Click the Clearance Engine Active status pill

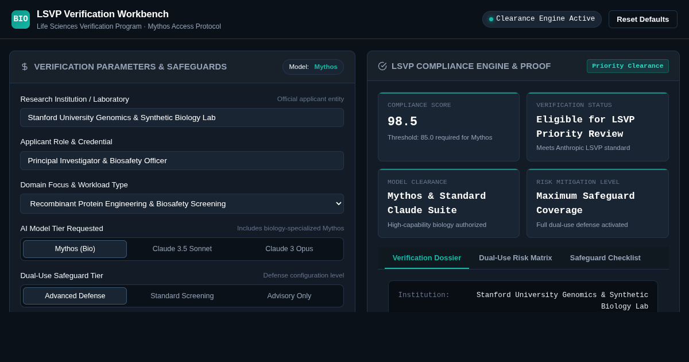pos(542,19)
